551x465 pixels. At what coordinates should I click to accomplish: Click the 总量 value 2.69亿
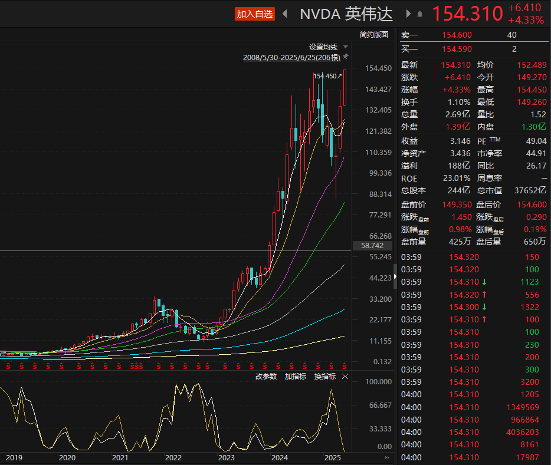pos(458,114)
